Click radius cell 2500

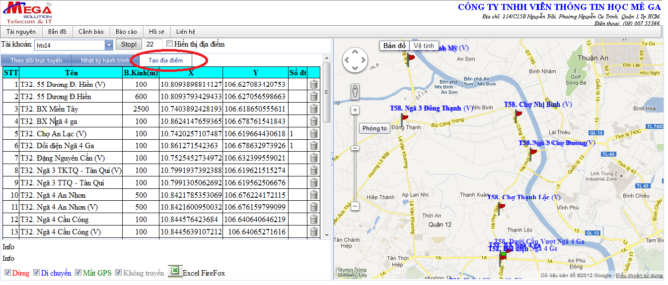click(x=141, y=109)
